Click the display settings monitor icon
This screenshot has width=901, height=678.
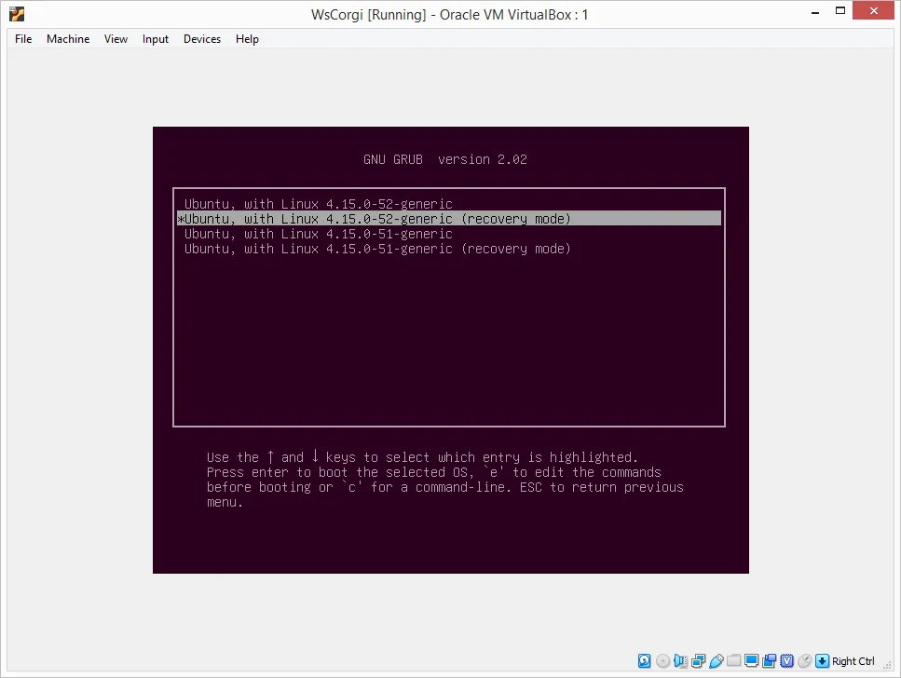(752, 660)
